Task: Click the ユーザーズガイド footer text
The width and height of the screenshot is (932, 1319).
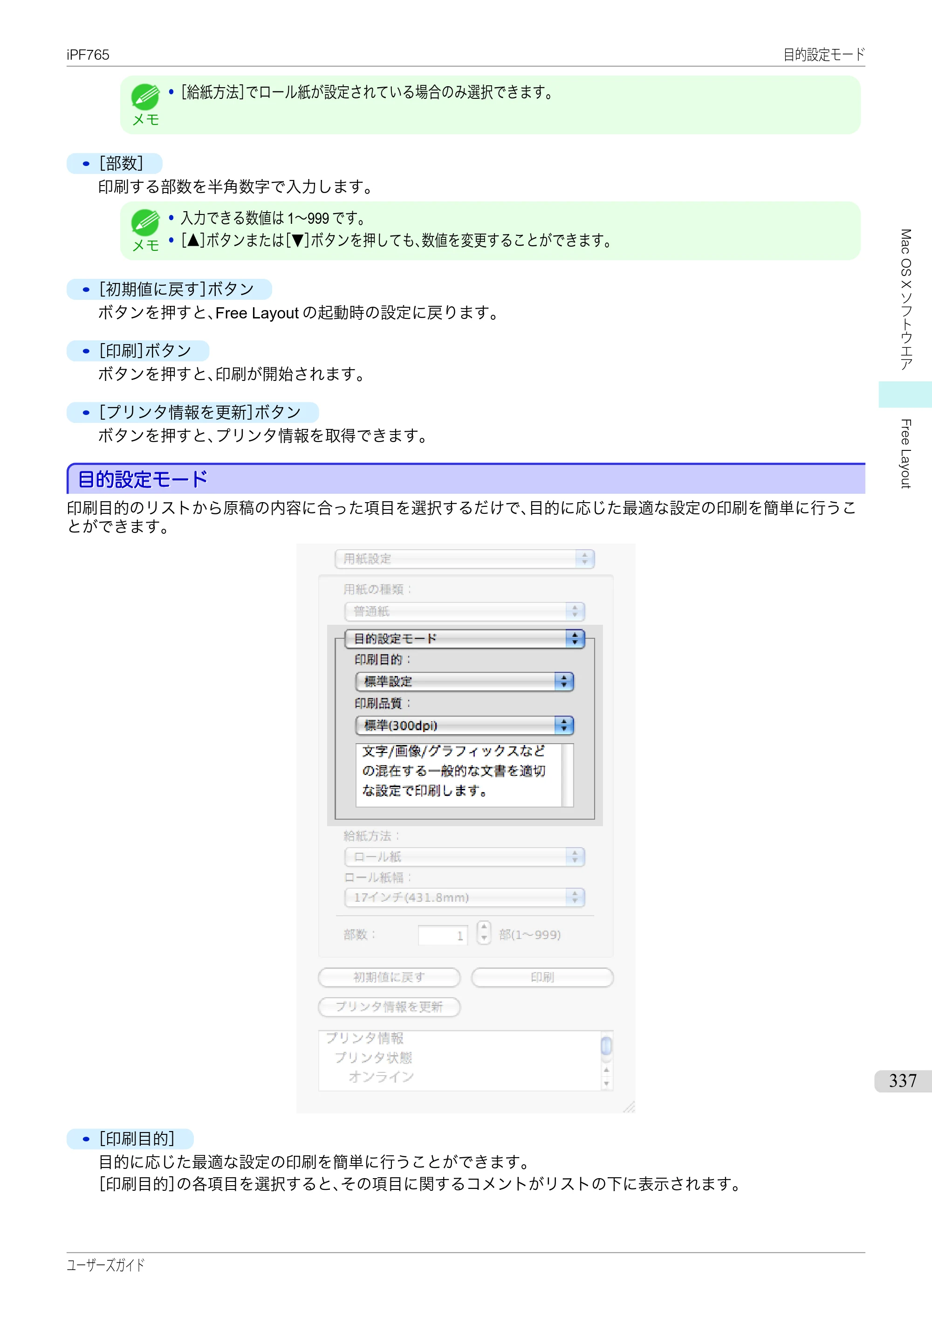Action: 106,1264
